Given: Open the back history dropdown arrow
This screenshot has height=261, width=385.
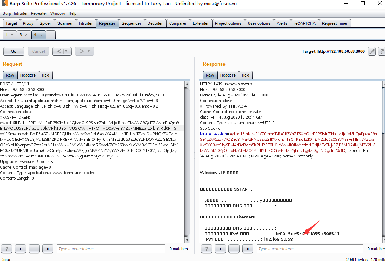Looking at the screenshot, I should click(x=66, y=51).
